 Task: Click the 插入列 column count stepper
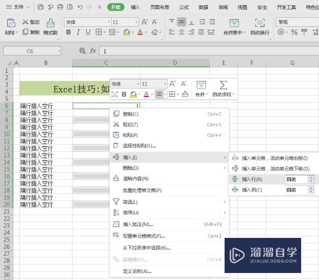(311, 190)
